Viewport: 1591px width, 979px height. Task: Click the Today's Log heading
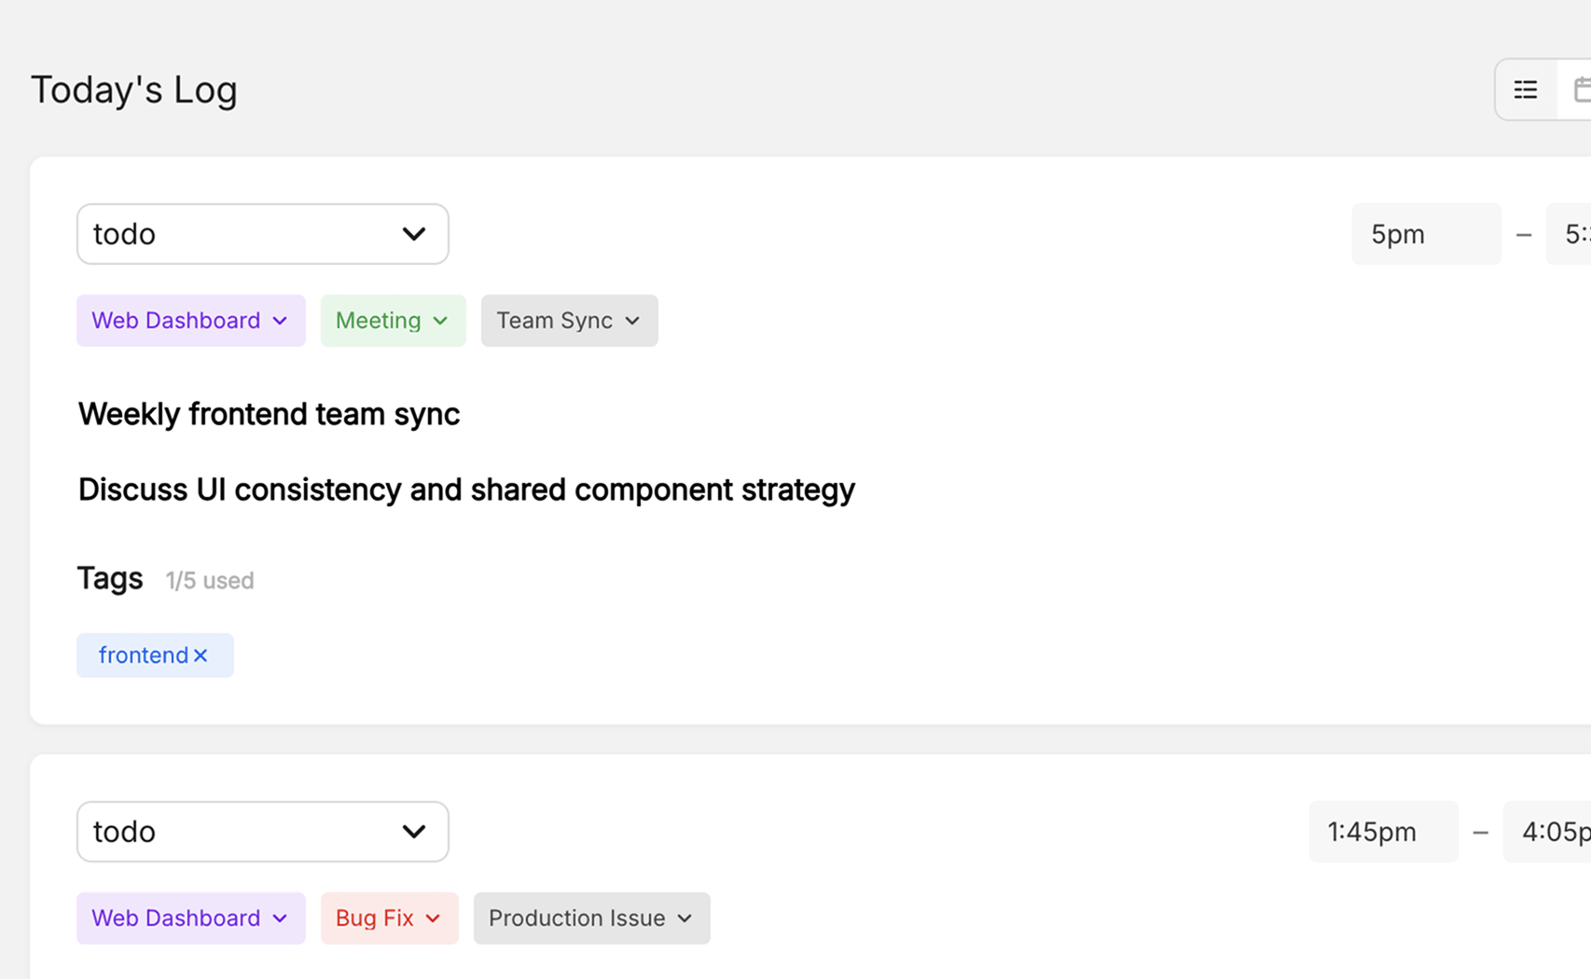[134, 90]
